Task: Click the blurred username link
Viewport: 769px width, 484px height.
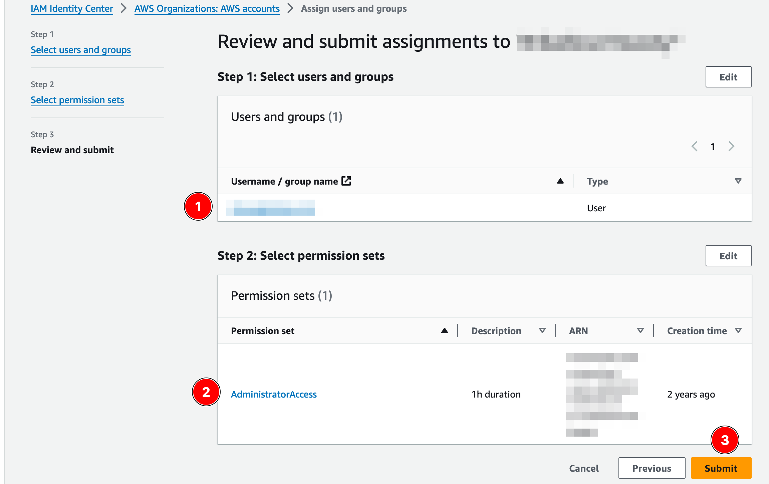Action: click(x=271, y=208)
